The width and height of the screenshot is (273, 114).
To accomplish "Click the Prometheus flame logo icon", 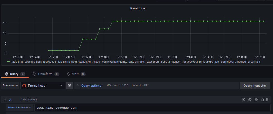I will (24, 85).
